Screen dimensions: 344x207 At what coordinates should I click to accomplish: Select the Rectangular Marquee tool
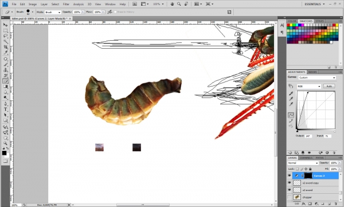point(5,30)
